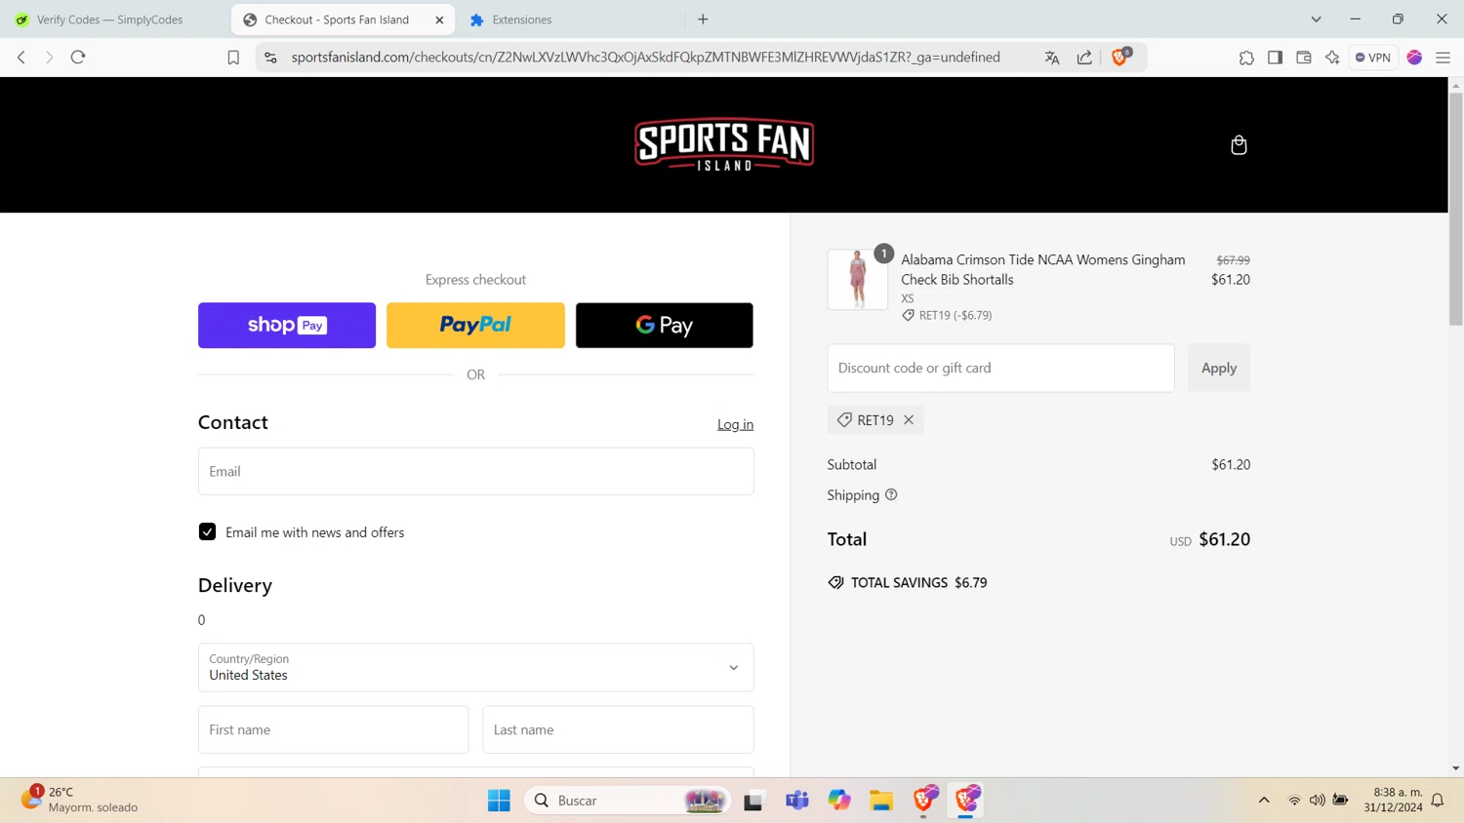Viewport: 1464px width, 823px height.
Task: Click the Apply discount button
Action: (x=1219, y=368)
